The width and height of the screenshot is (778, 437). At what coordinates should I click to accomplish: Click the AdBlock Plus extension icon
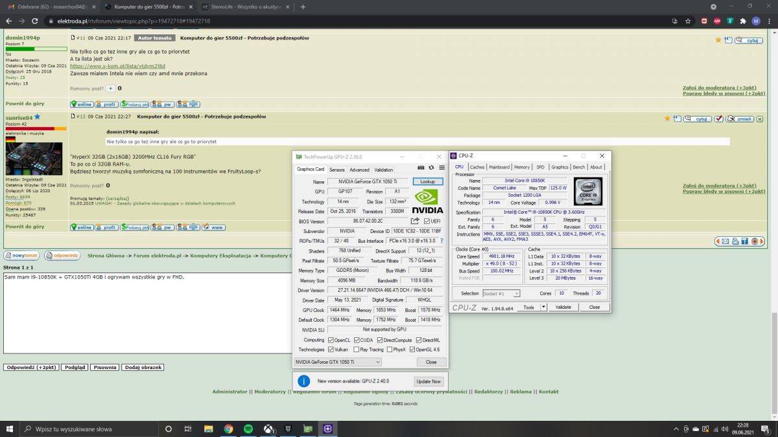pos(717,21)
